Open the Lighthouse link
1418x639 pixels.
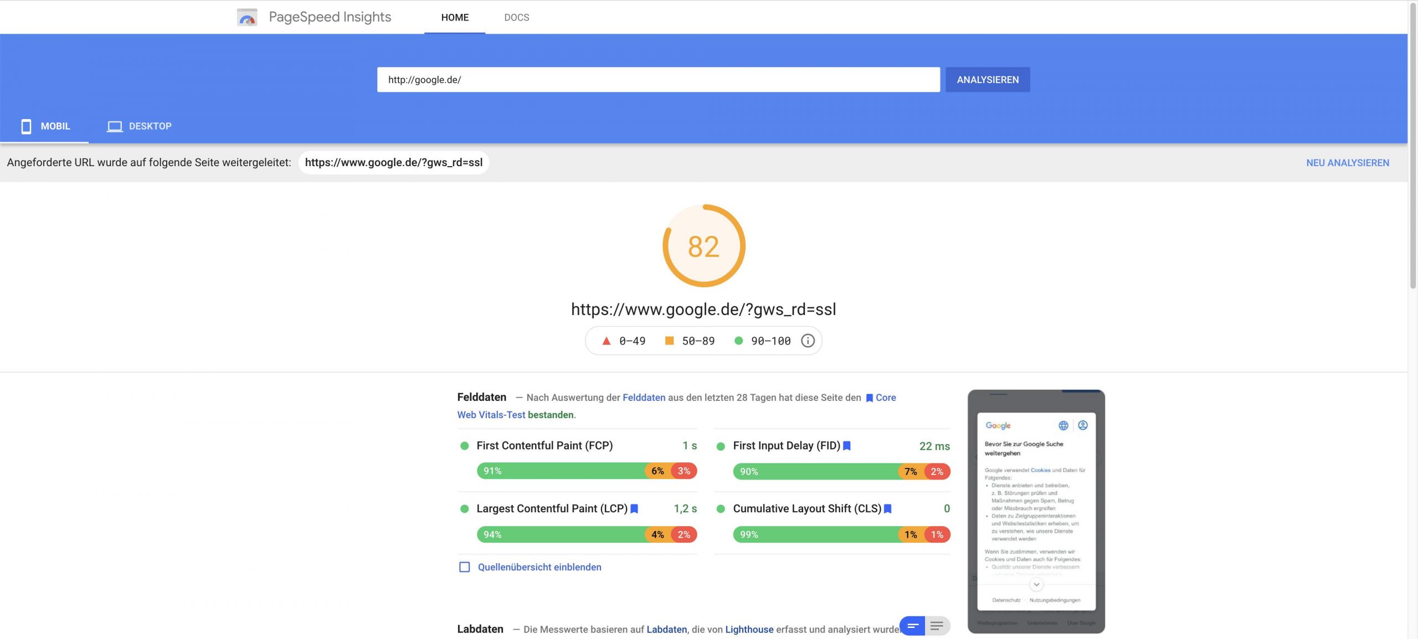point(749,629)
